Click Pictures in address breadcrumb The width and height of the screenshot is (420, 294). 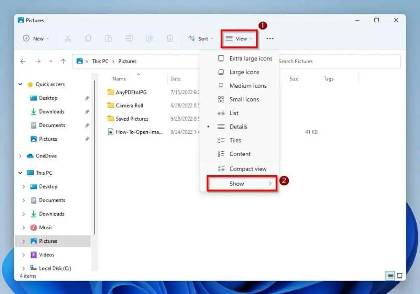point(127,62)
